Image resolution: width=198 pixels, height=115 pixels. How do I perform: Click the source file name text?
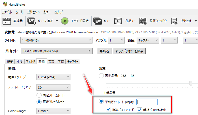(x=58, y=32)
